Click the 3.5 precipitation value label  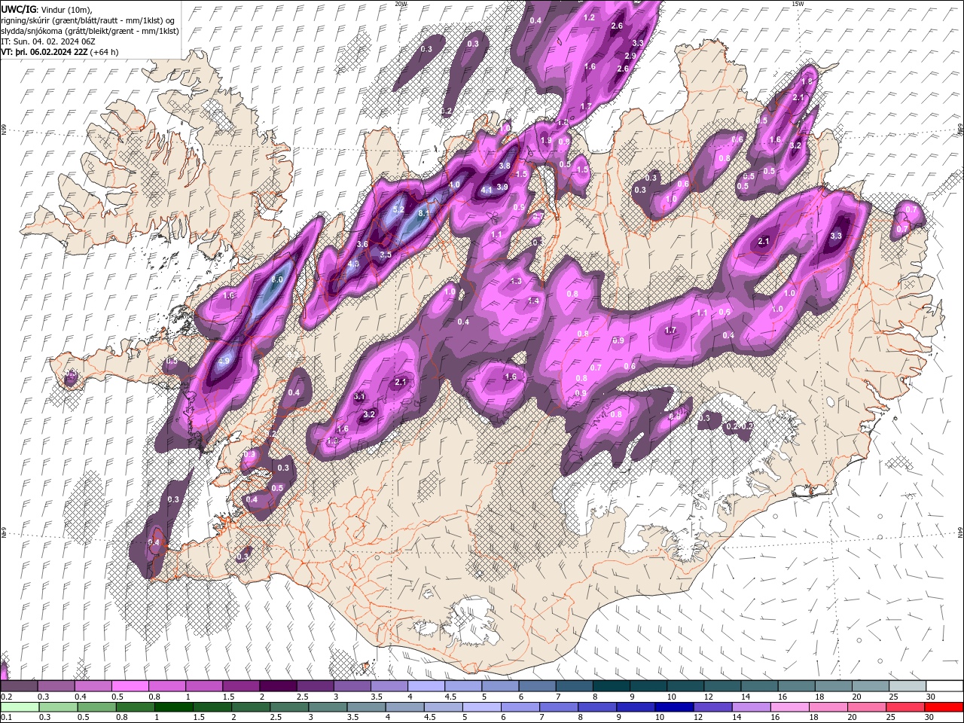coord(386,255)
